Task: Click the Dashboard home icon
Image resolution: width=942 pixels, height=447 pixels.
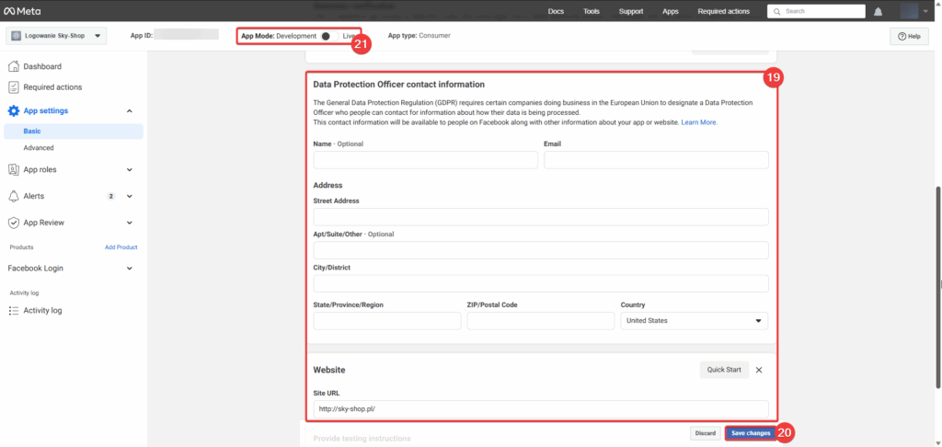Action: [14, 67]
